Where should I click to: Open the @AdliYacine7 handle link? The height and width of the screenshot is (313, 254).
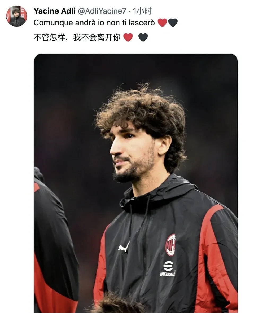102,11
